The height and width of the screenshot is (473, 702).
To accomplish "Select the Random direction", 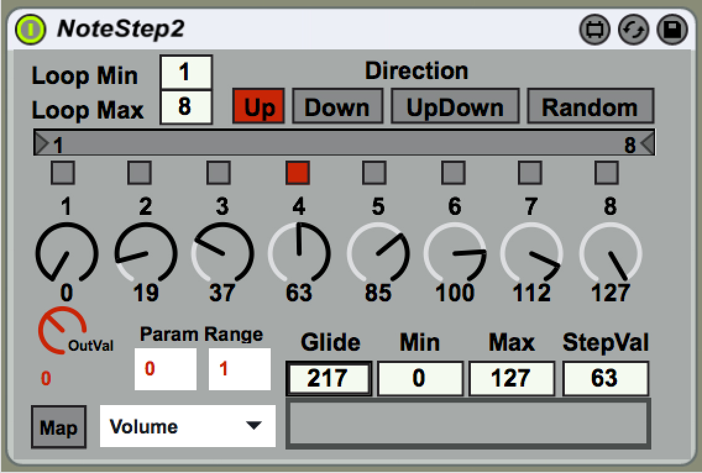I will [x=590, y=107].
